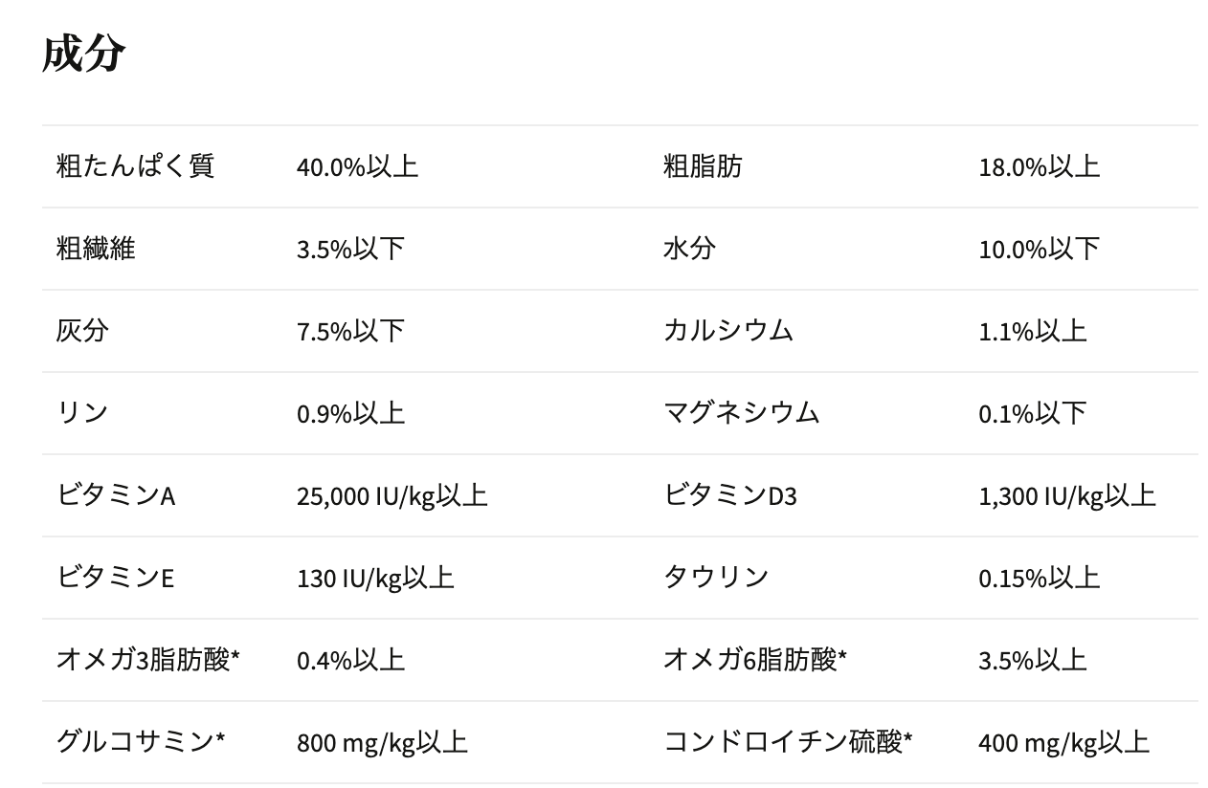Click the リン label
1208x788 pixels.
pos(82,413)
